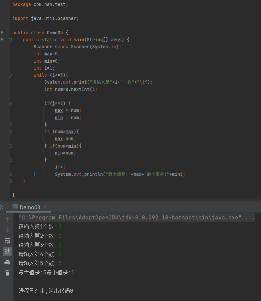Collapse the if(i==1) block fold marker
The image size is (261, 301).
coord(10,104)
